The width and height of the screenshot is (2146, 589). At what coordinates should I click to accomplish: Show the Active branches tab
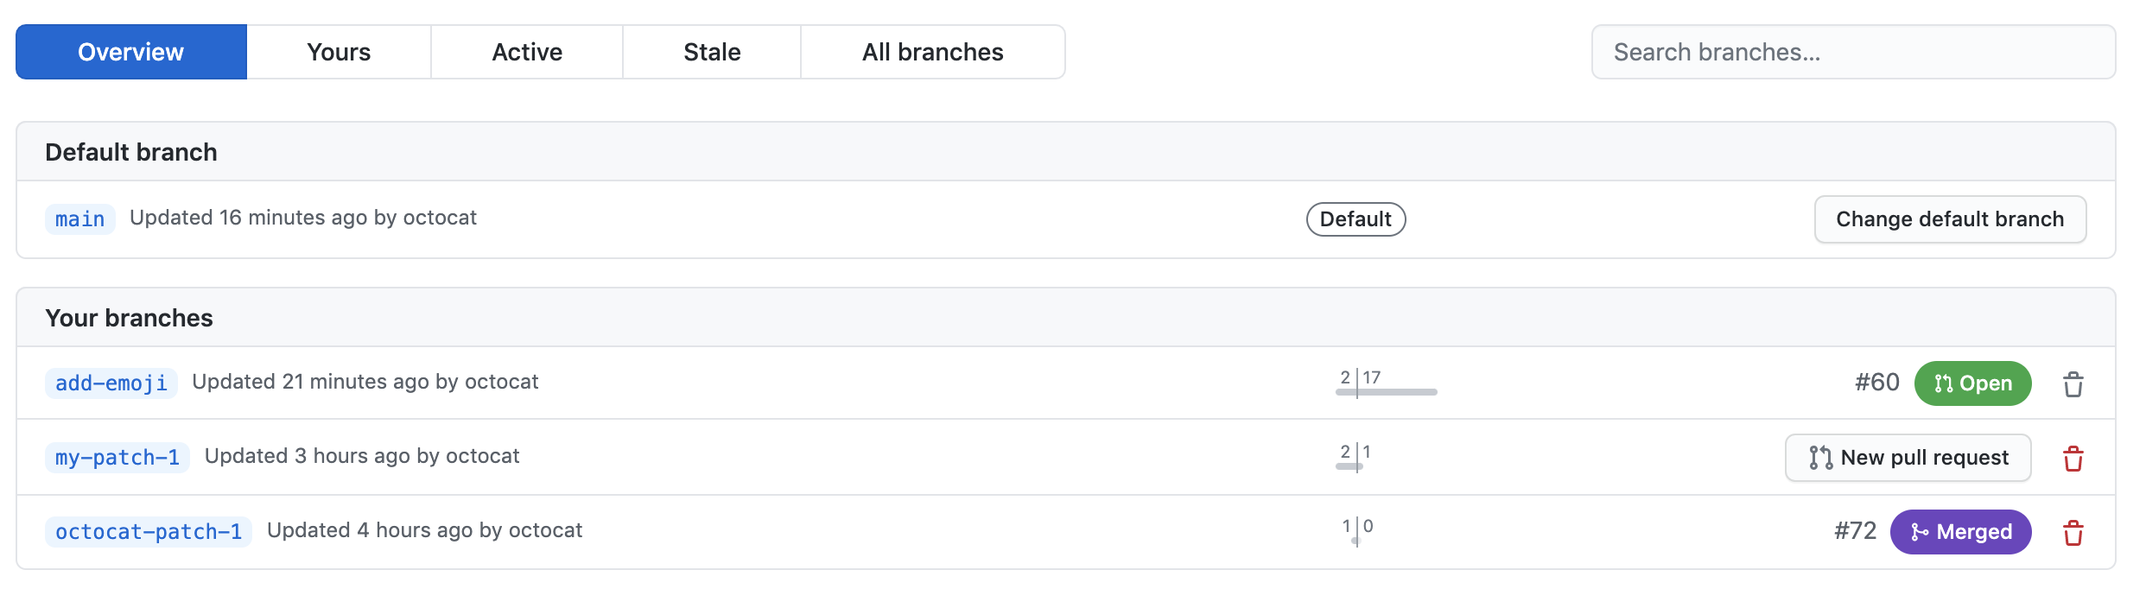point(527,52)
